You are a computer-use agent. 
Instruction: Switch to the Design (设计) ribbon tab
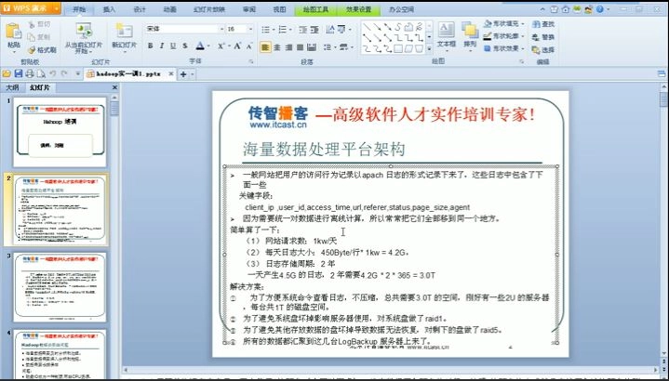click(140, 9)
